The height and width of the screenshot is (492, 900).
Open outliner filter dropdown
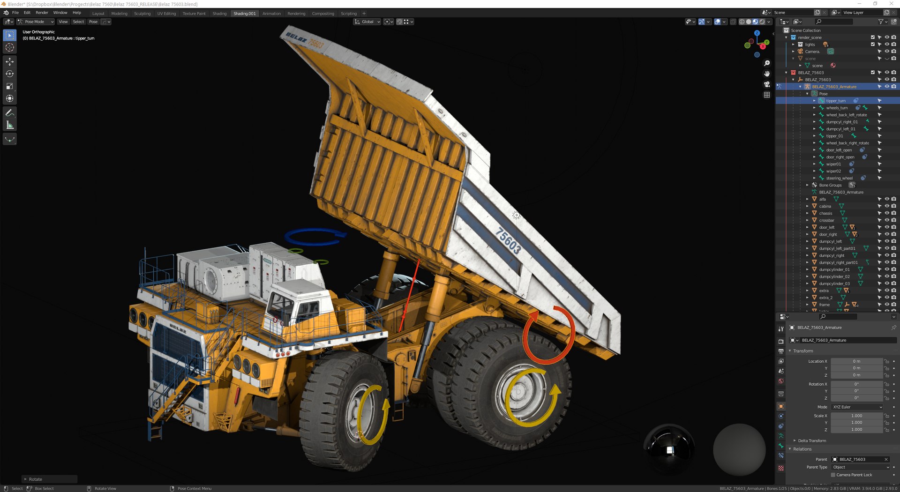coord(882,22)
